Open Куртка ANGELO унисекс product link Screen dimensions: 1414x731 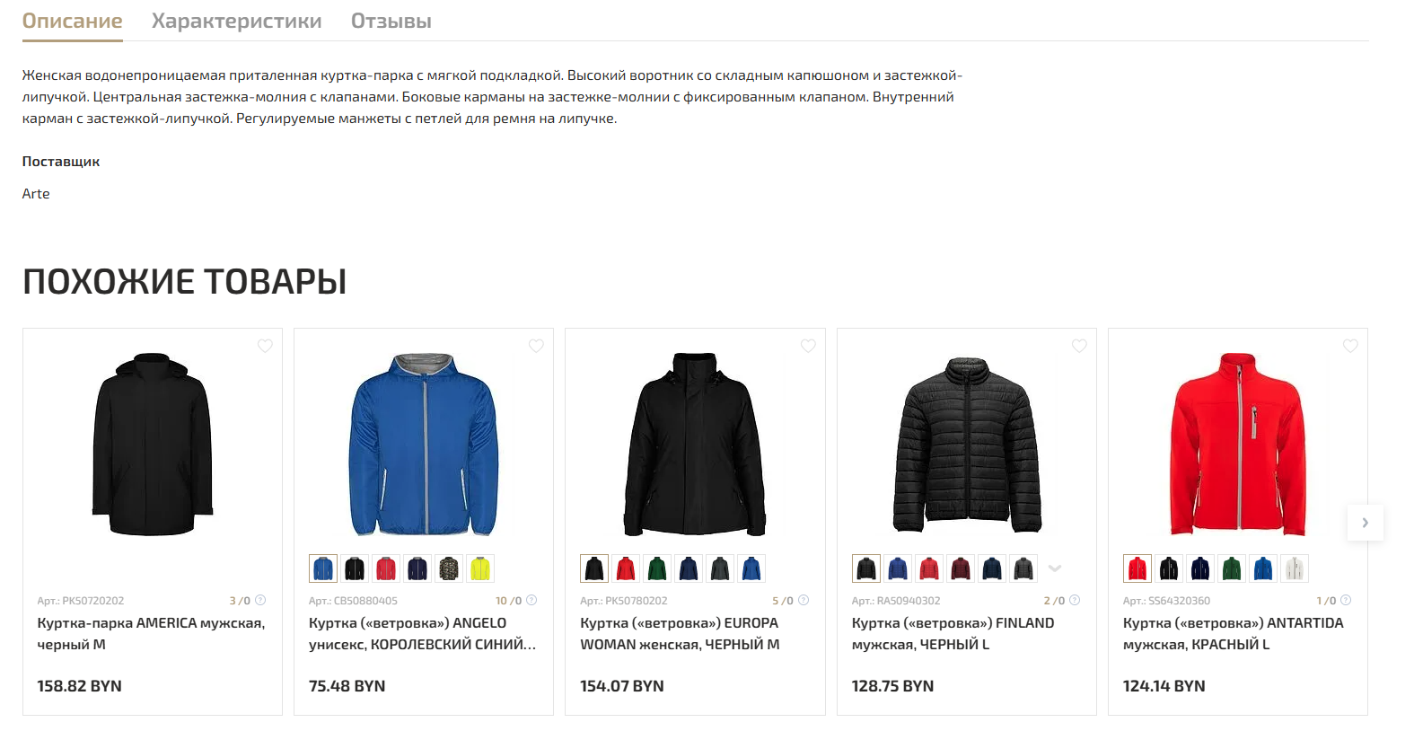coord(422,633)
